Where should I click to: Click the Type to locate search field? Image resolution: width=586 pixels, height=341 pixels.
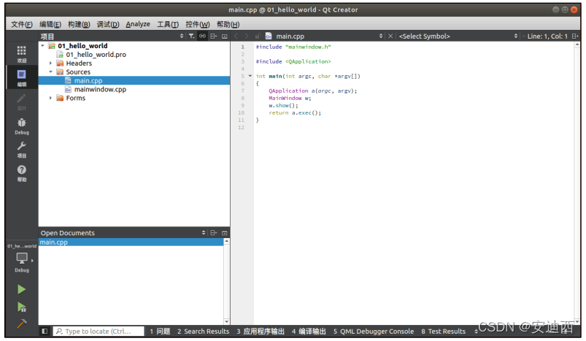click(99, 332)
